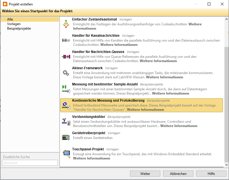Select the Verdunstungskühler title
The image size is (229, 180).
[89, 117]
